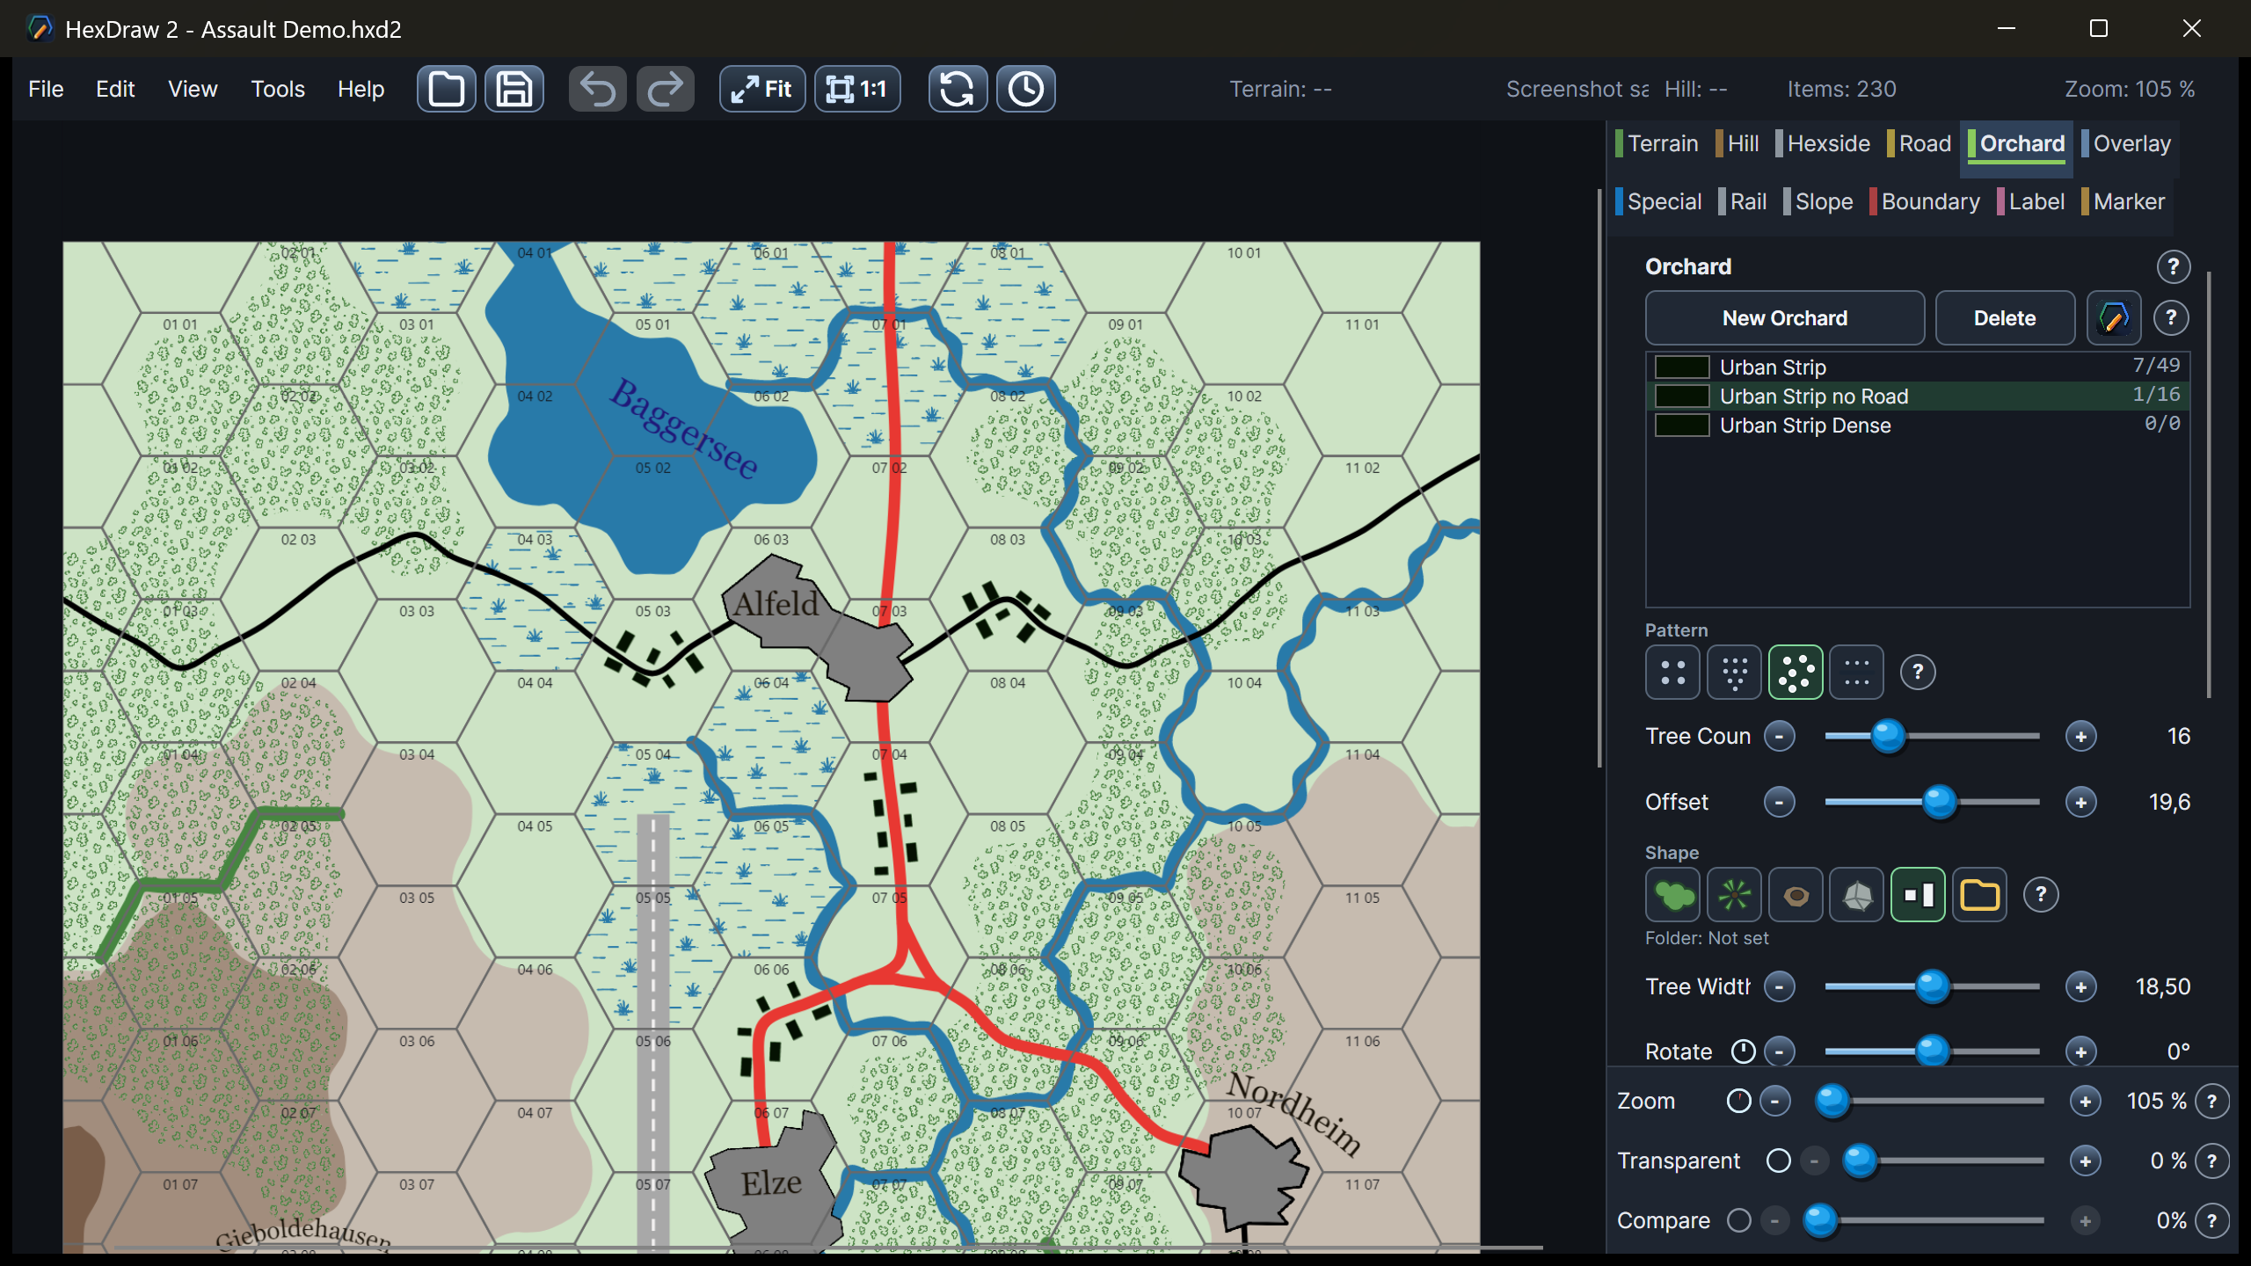Image resolution: width=2251 pixels, height=1266 pixels.
Task: Click the Save disk icon in toolbar
Action: tap(514, 89)
